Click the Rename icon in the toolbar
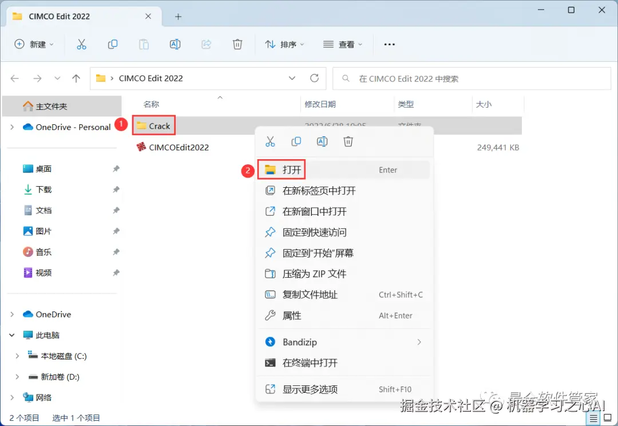The image size is (618, 426). 175,44
